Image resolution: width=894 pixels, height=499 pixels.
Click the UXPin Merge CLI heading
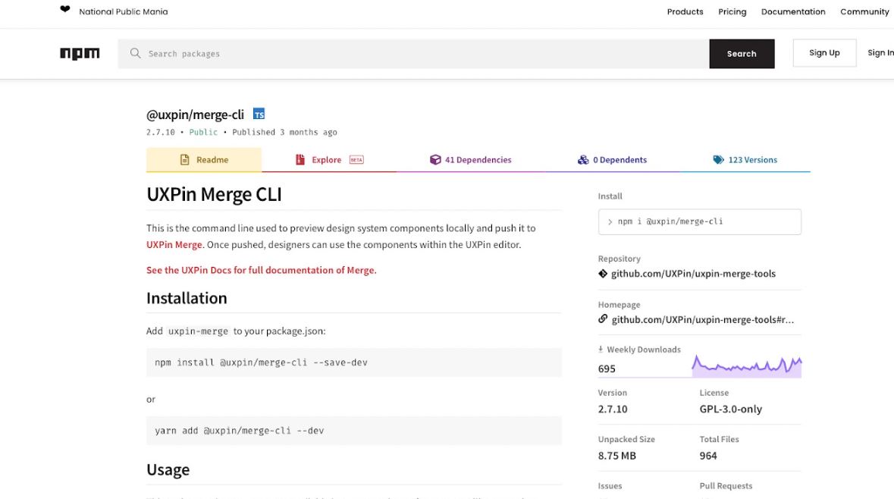coord(214,194)
